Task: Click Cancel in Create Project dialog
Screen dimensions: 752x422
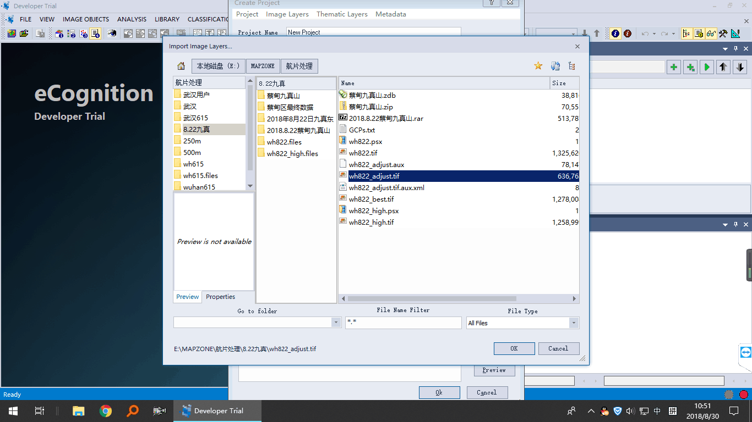Action: [x=487, y=392]
